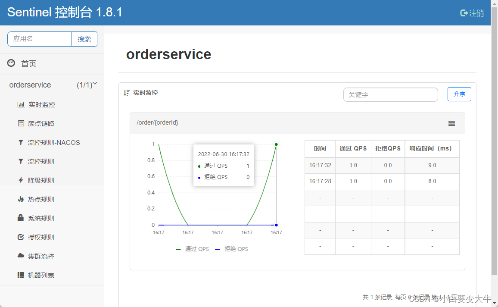498x307 pixels.
Task: Click the filter icon for 流控规则-NACOS
Action: [21, 142]
